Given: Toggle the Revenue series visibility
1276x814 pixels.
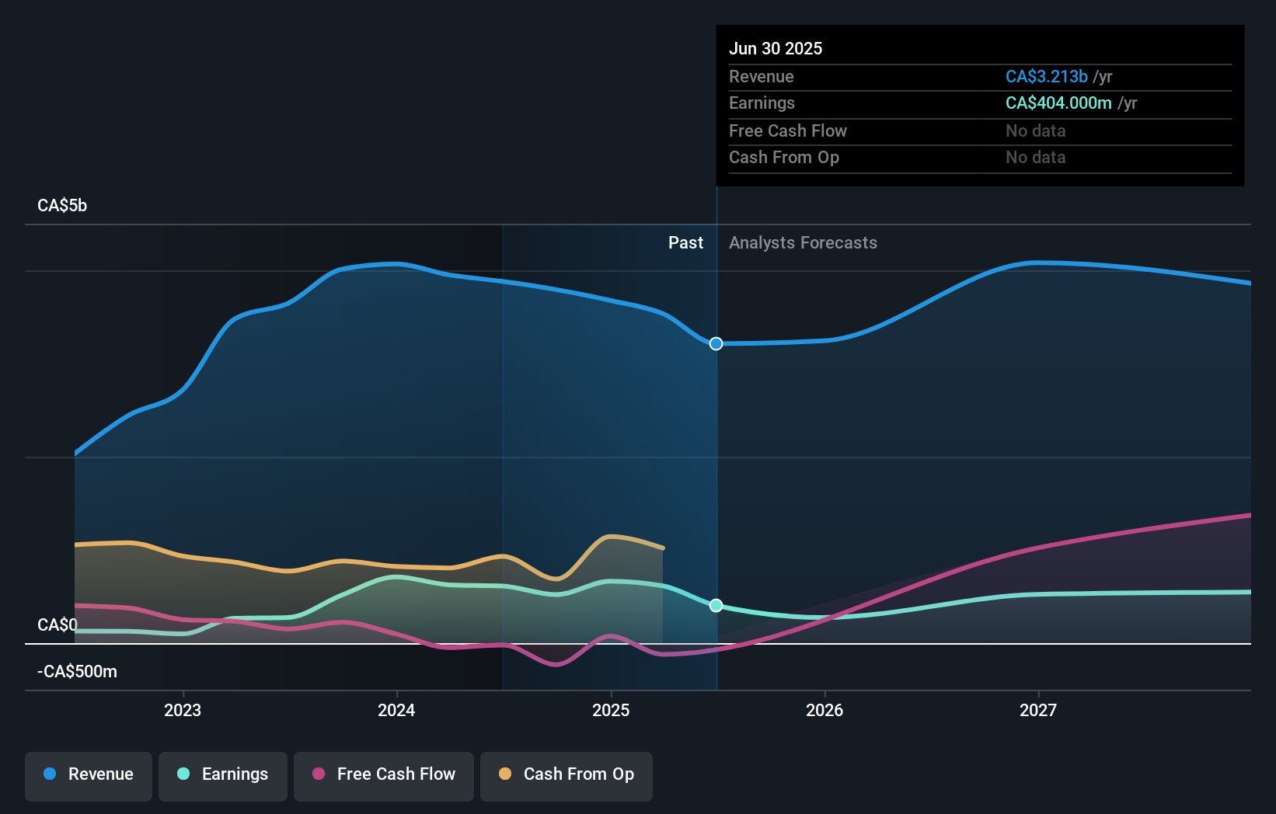Looking at the screenshot, I should [88, 774].
